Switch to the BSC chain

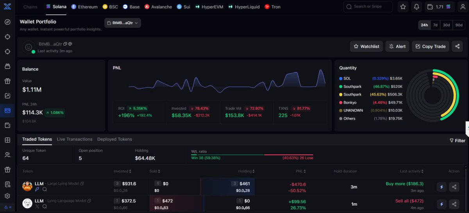(110, 7)
